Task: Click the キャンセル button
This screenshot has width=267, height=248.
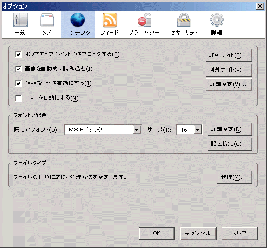Action: pos(198,233)
